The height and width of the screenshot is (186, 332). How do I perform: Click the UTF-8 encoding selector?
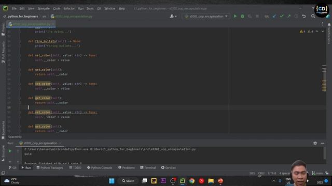(272, 174)
